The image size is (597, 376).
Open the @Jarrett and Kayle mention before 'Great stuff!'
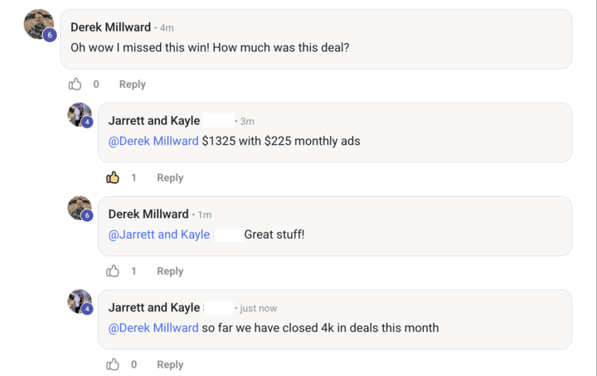click(x=159, y=234)
